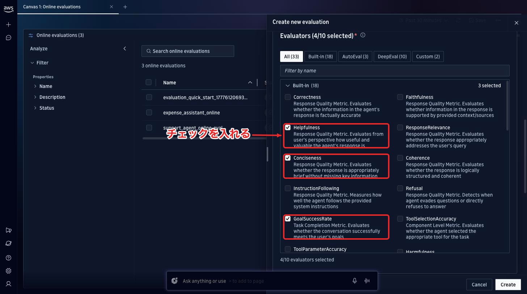Uncheck the Conciseness evaluator
Image resolution: width=527 pixels, height=294 pixels.
tap(288, 158)
